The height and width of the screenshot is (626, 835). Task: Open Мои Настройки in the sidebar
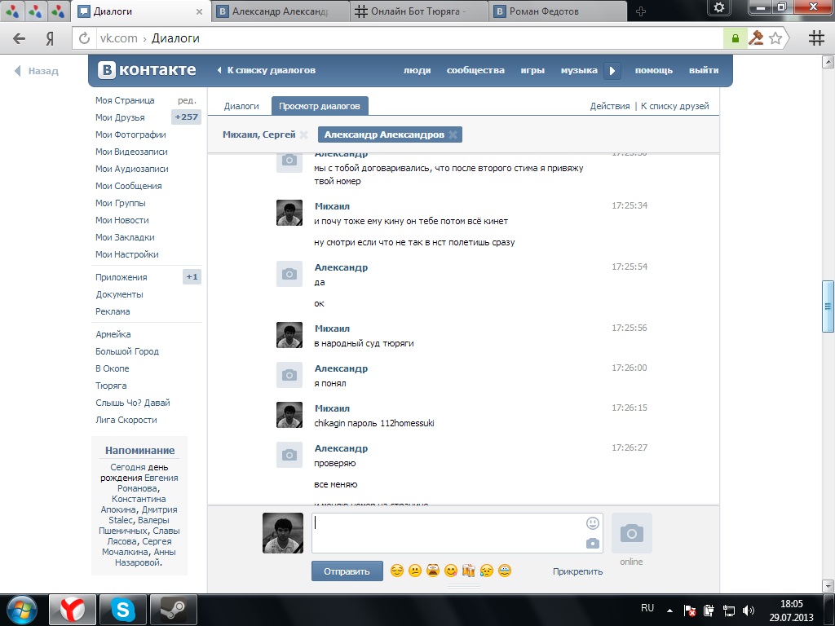[126, 254]
